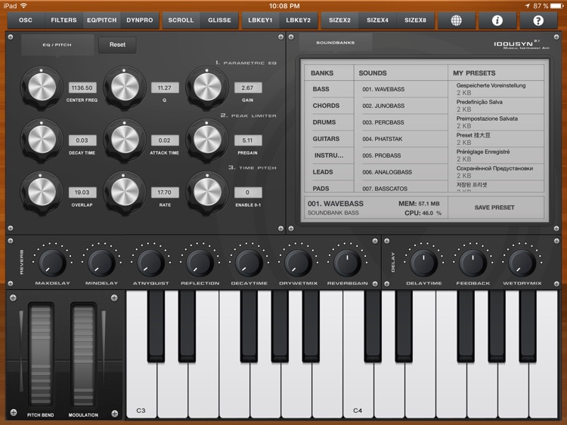Tap the Delaytime knob
This screenshot has height=425, width=567.
(423, 263)
